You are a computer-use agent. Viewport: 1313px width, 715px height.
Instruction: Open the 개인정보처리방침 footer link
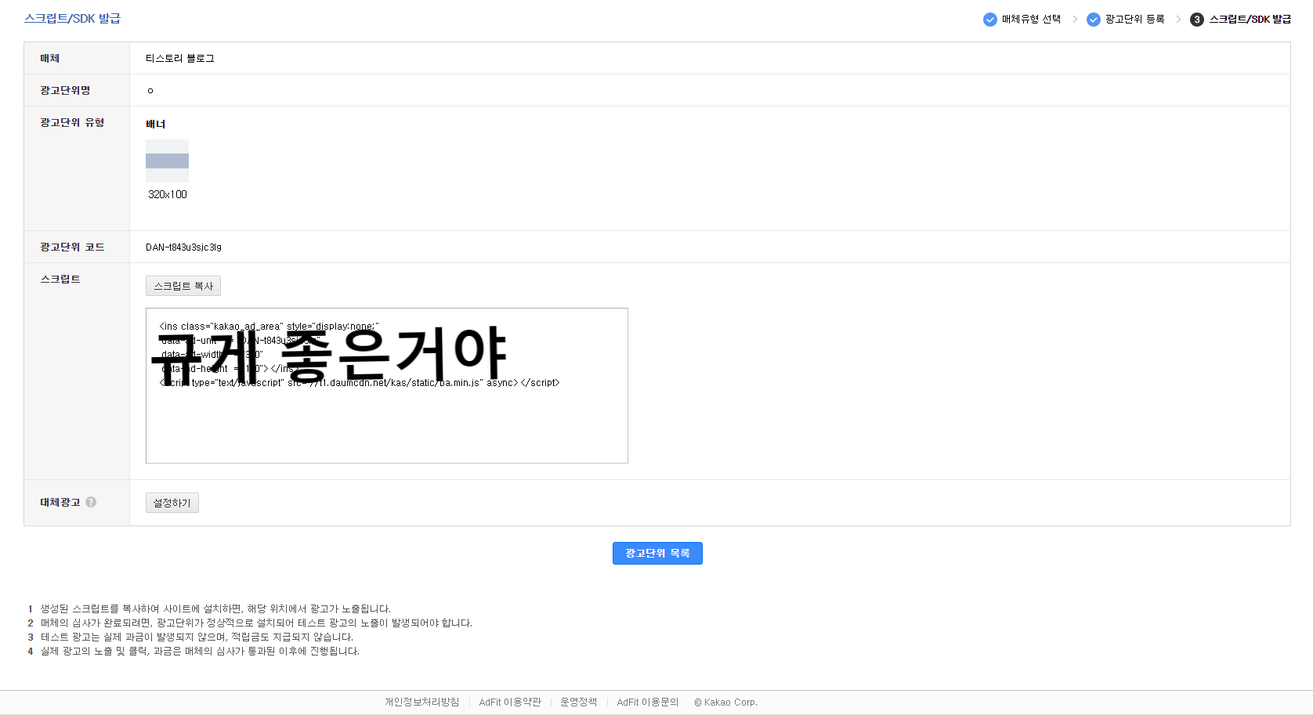(x=421, y=702)
